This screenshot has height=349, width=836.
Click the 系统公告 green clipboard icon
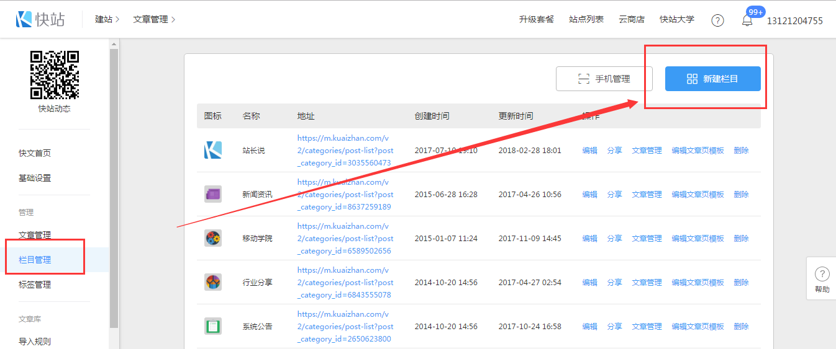(x=213, y=326)
